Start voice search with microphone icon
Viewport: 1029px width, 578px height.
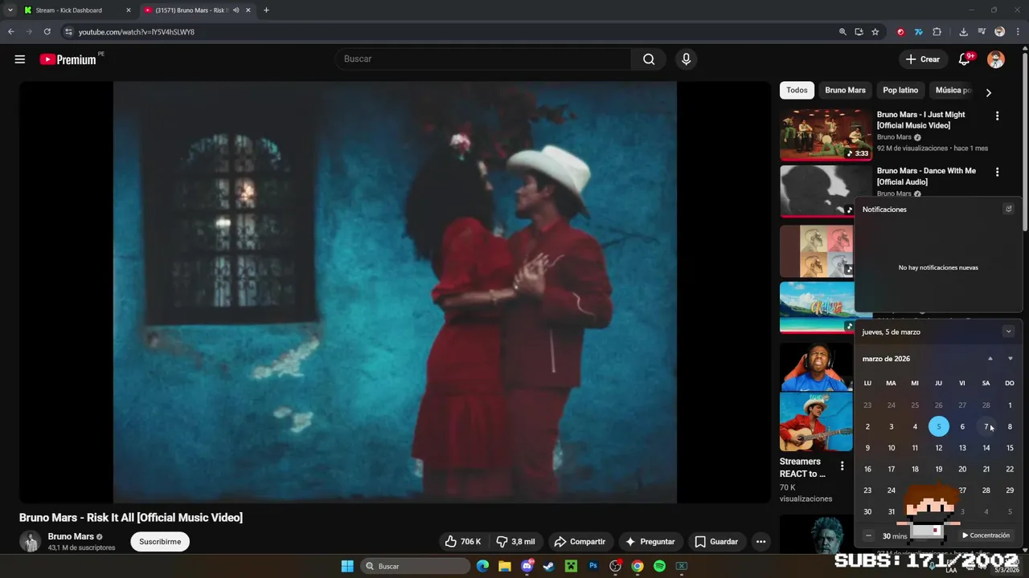click(x=686, y=59)
